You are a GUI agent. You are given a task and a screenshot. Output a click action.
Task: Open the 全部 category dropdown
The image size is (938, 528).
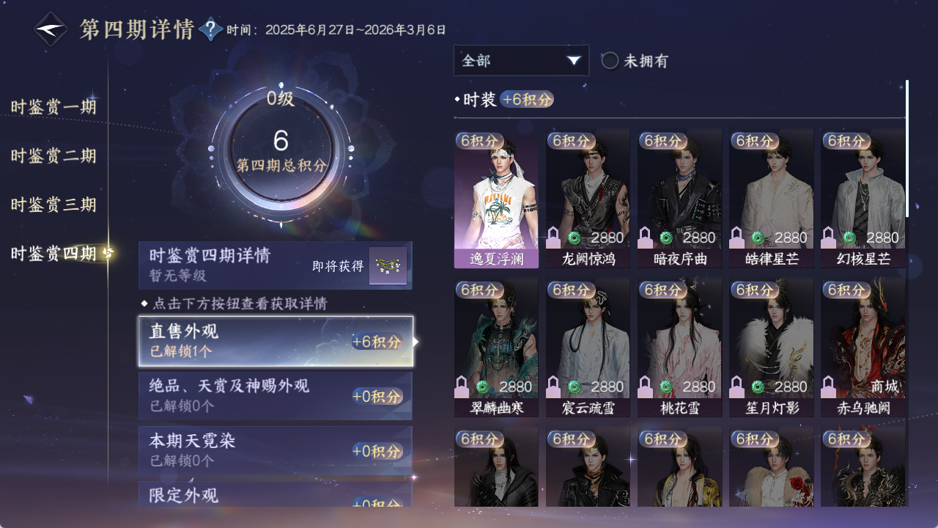click(x=521, y=61)
